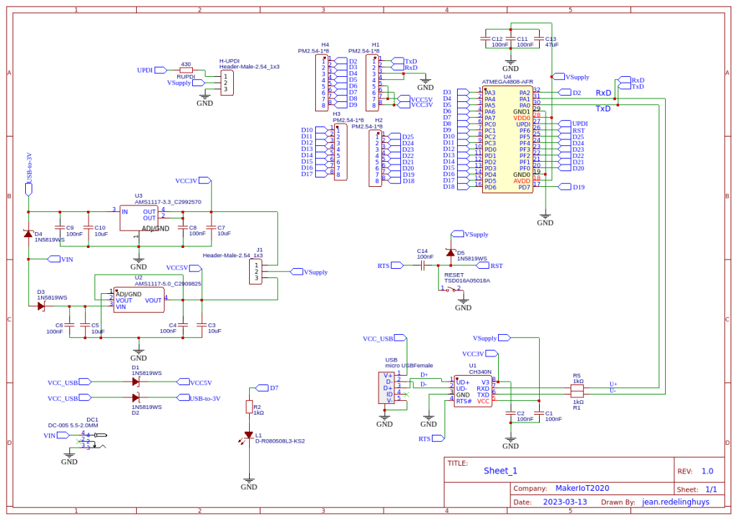Select resistor R5 1kΩ
This screenshot has height=521, width=737.
coord(577,388)
